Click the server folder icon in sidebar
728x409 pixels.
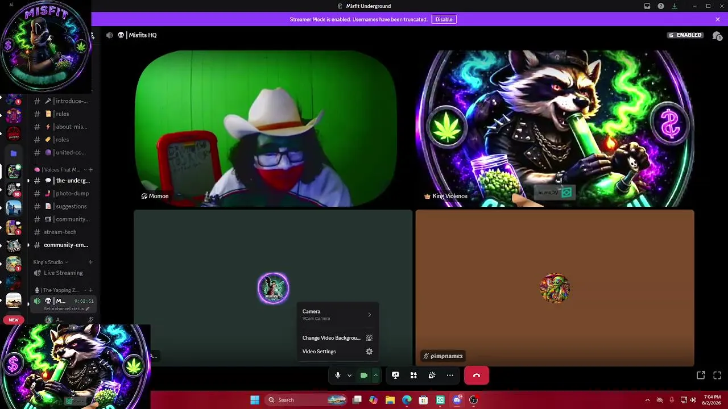[x=14, y=153]
